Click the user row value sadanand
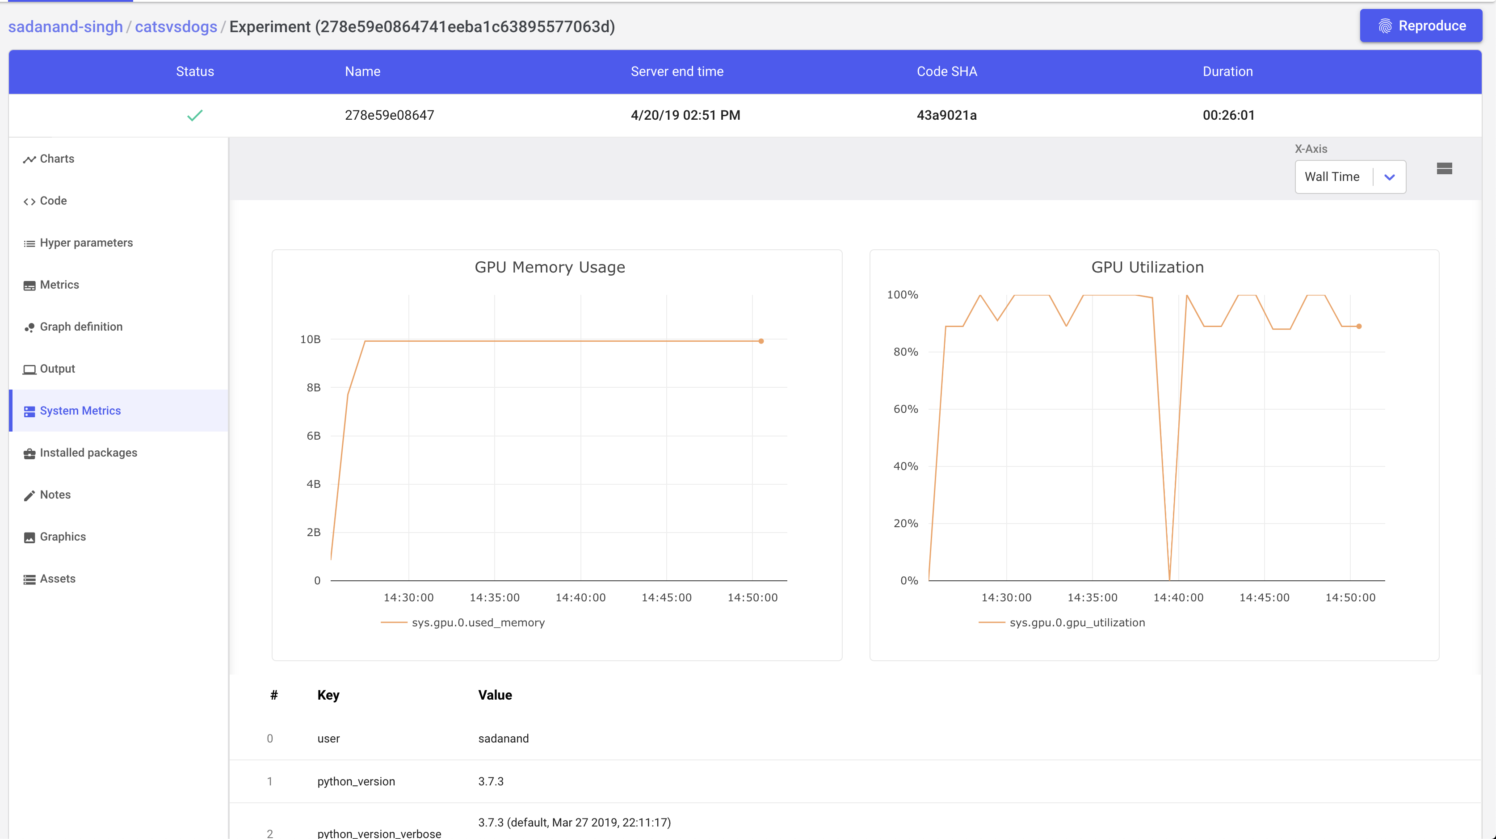The width and height of the screenshot is (1496, 839). [x=504, y=738]
